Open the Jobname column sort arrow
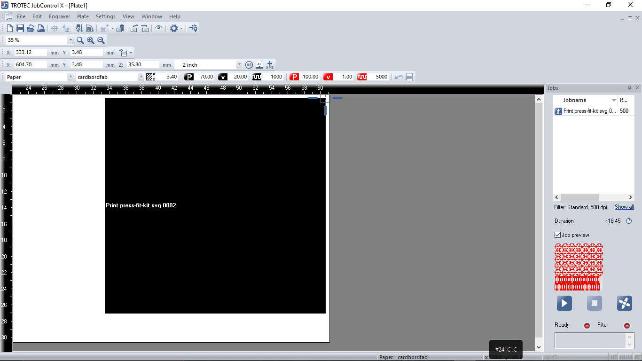The height and width of the screenshot is (361, 642). point(614,100)
